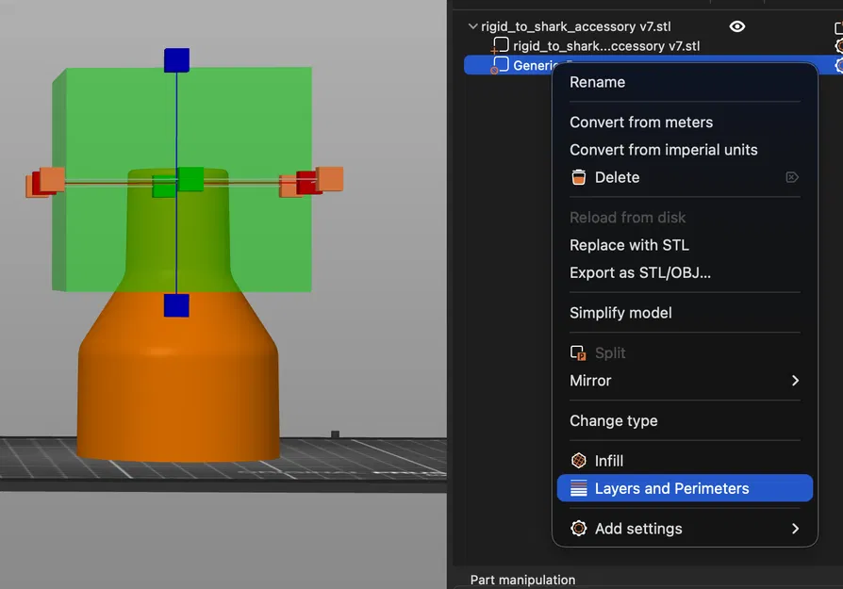Click the orange uniform scale handle at right

pos(330,178)
